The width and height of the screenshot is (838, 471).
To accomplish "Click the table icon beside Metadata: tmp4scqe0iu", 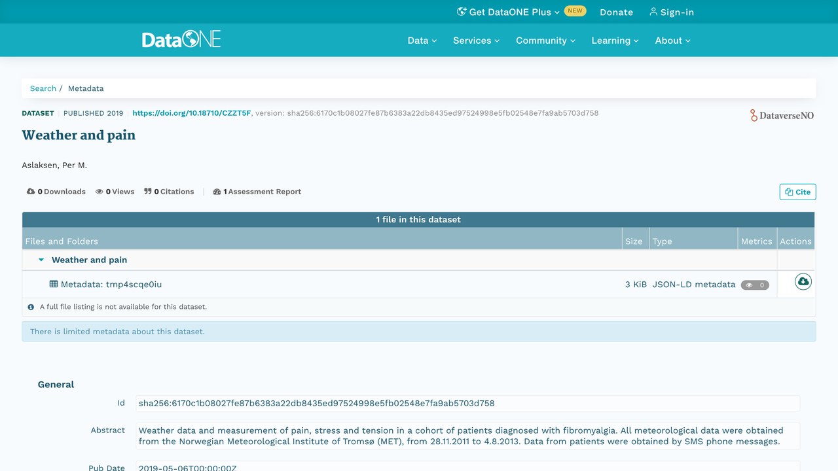I will (54, 285).
